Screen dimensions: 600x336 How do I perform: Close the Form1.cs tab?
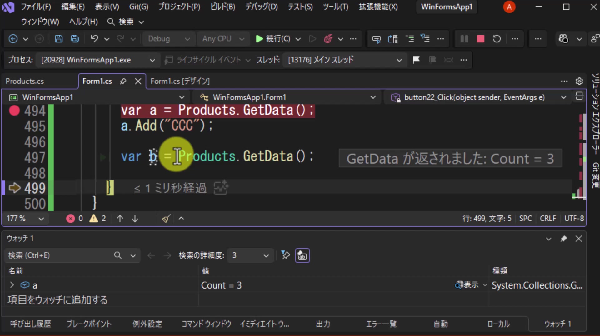point(138,81)
